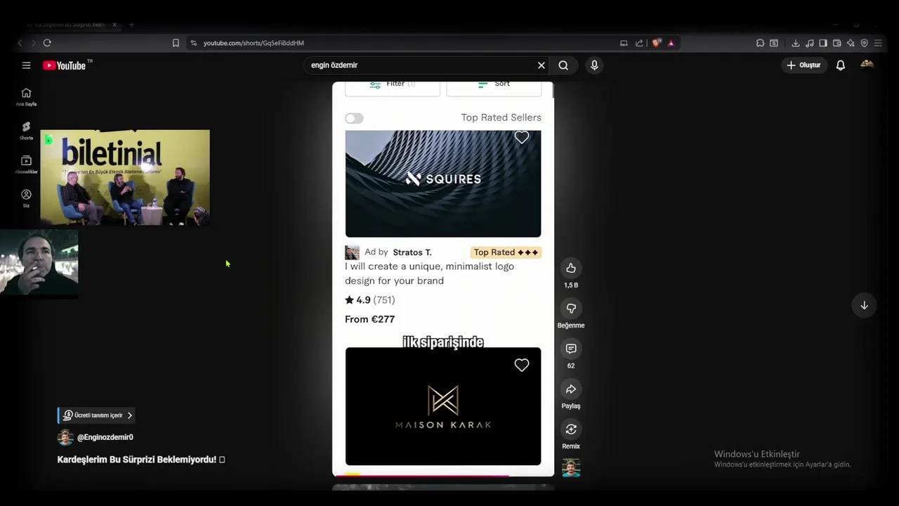This screenshot has width=899, height=506.
Task: Open the VPN shield icon
Action: 864,43
